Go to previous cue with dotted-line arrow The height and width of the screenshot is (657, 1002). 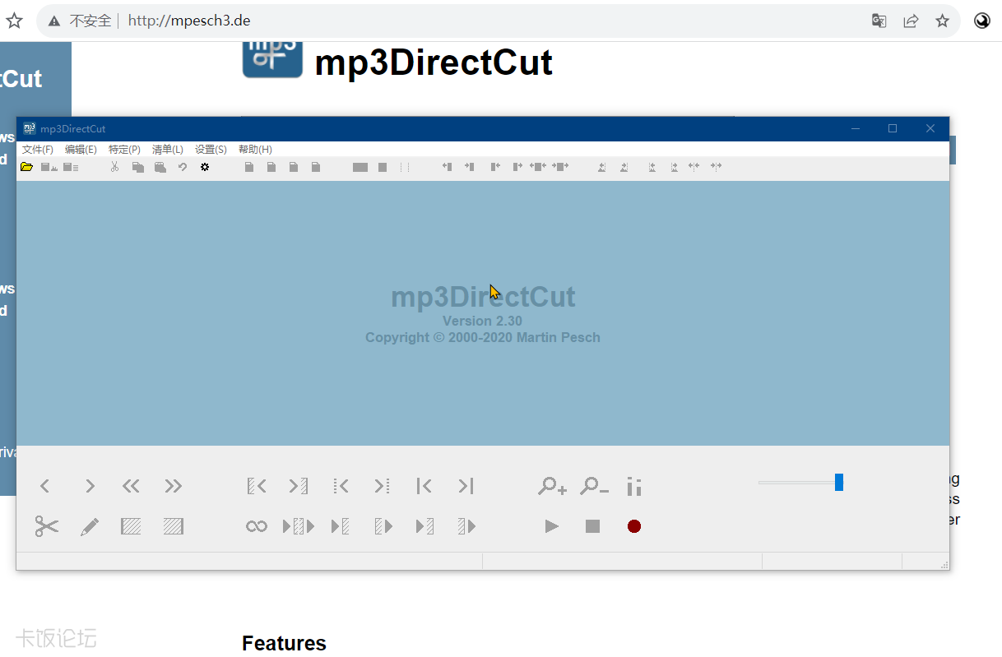[x=341, y=486]
